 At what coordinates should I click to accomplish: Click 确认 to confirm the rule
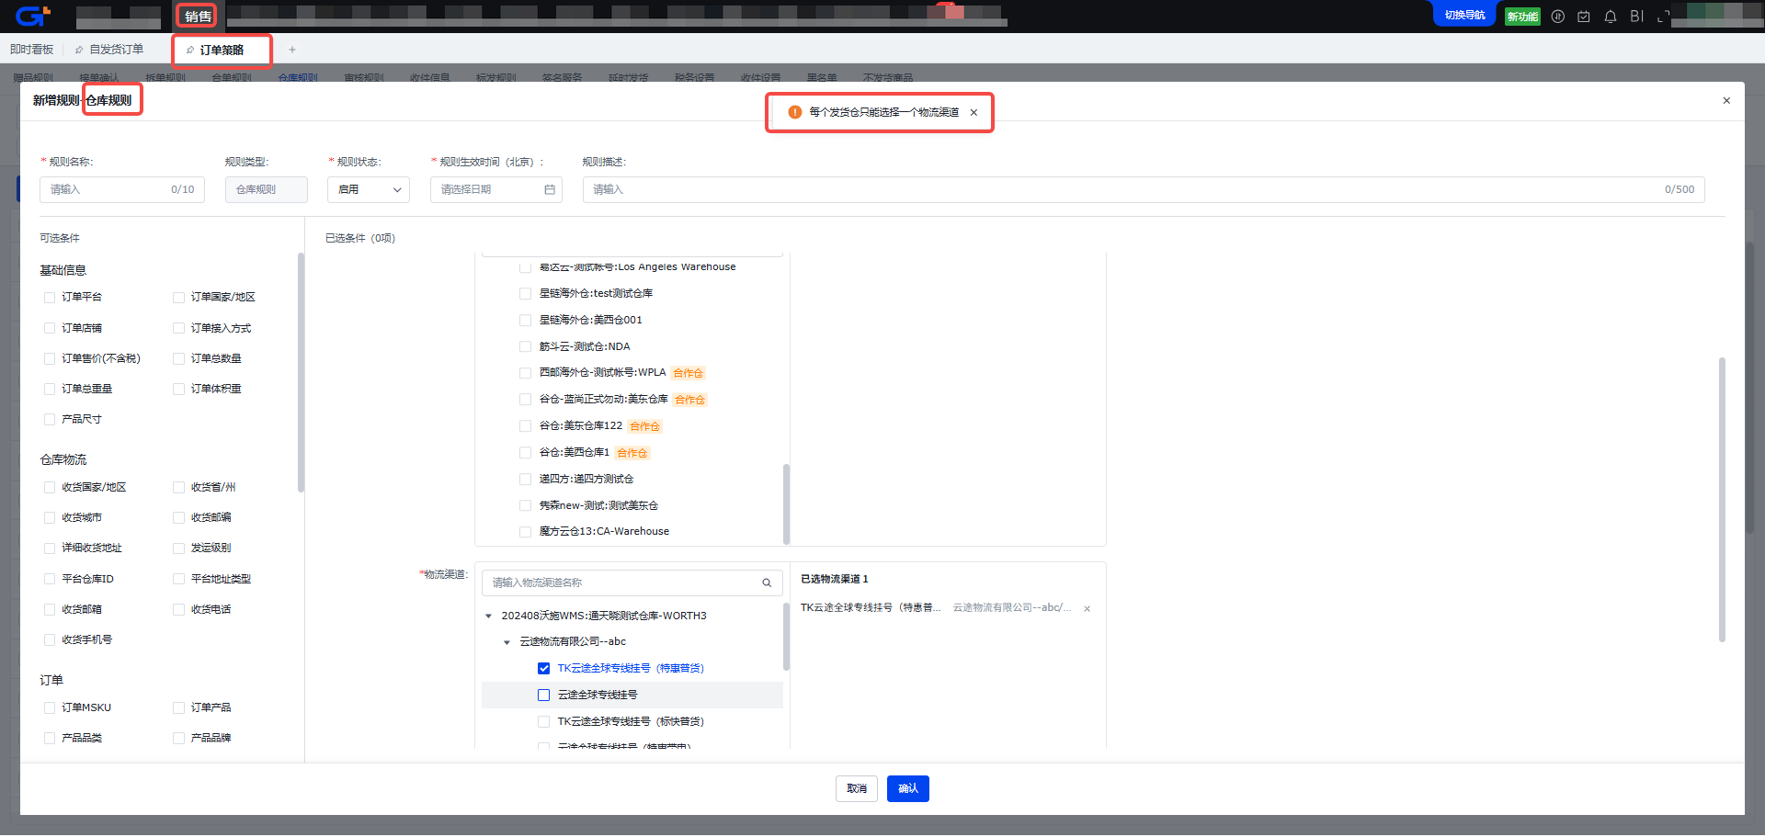tap(908, 789)
